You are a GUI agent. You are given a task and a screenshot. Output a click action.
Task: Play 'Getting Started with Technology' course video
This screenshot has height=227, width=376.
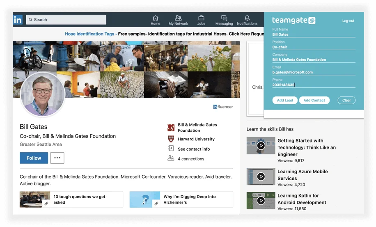click(x=261, y=145)
